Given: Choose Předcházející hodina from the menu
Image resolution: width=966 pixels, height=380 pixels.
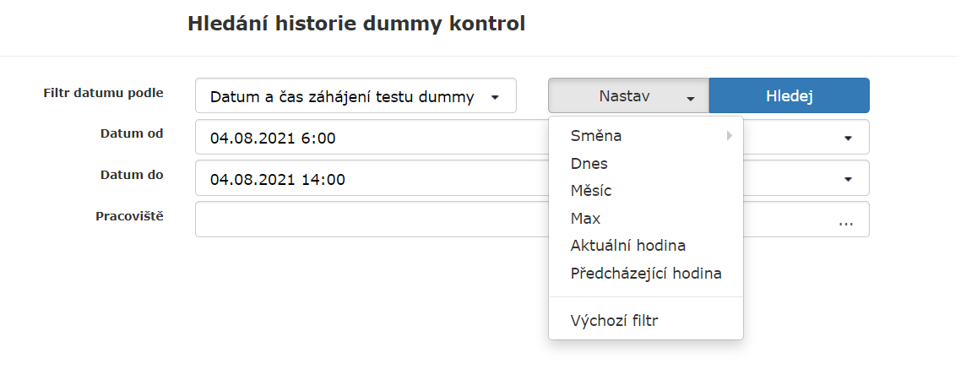Looking at the screenshot, I should pos(646,274).
